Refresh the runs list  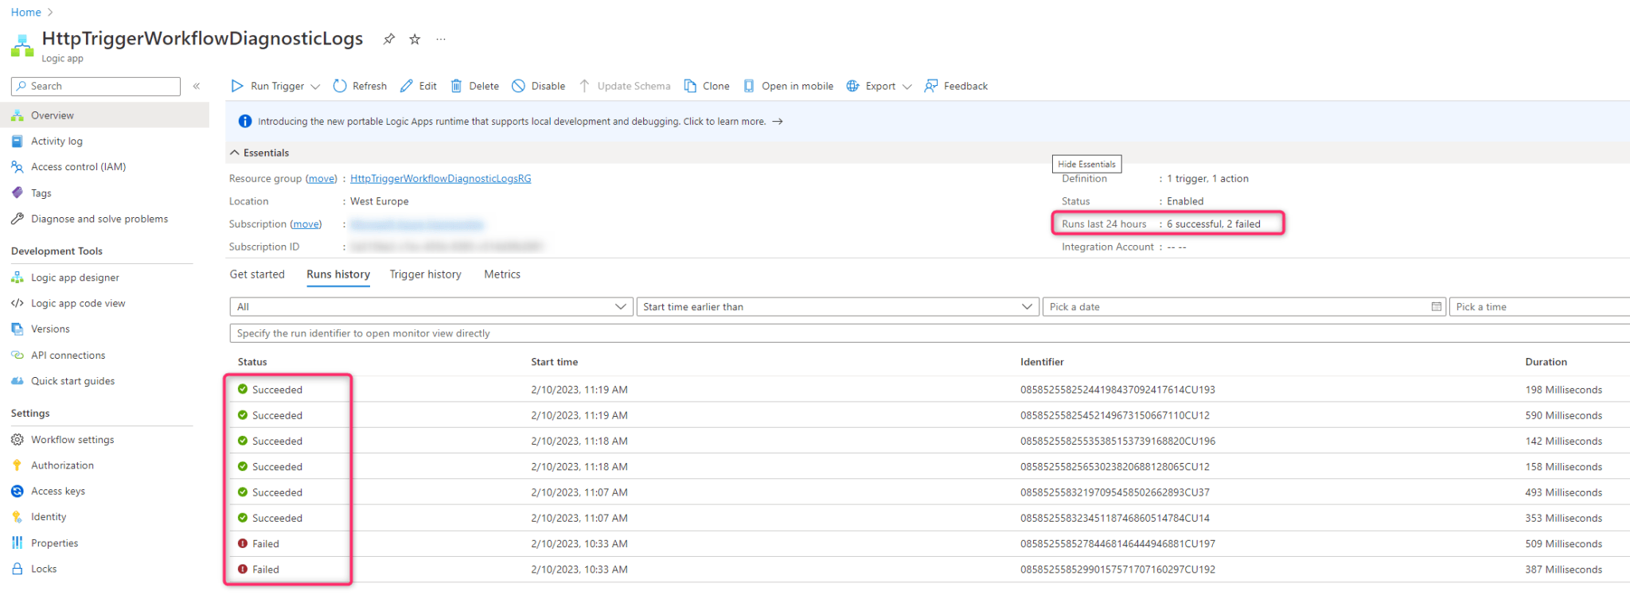(360, 86)
